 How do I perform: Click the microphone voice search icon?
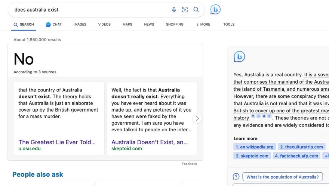[x=174, y=10]
